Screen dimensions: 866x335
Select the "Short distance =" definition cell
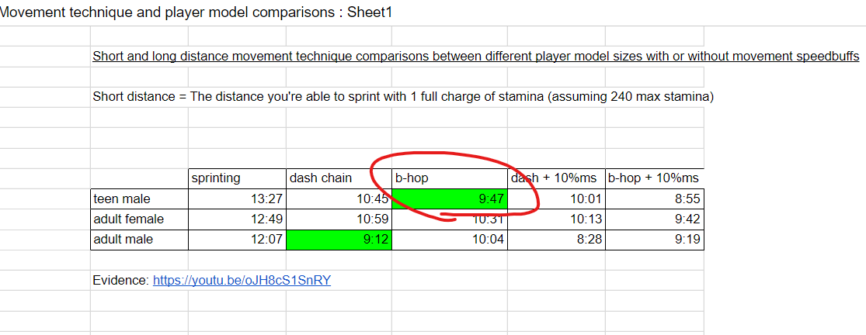click(403, 97)
